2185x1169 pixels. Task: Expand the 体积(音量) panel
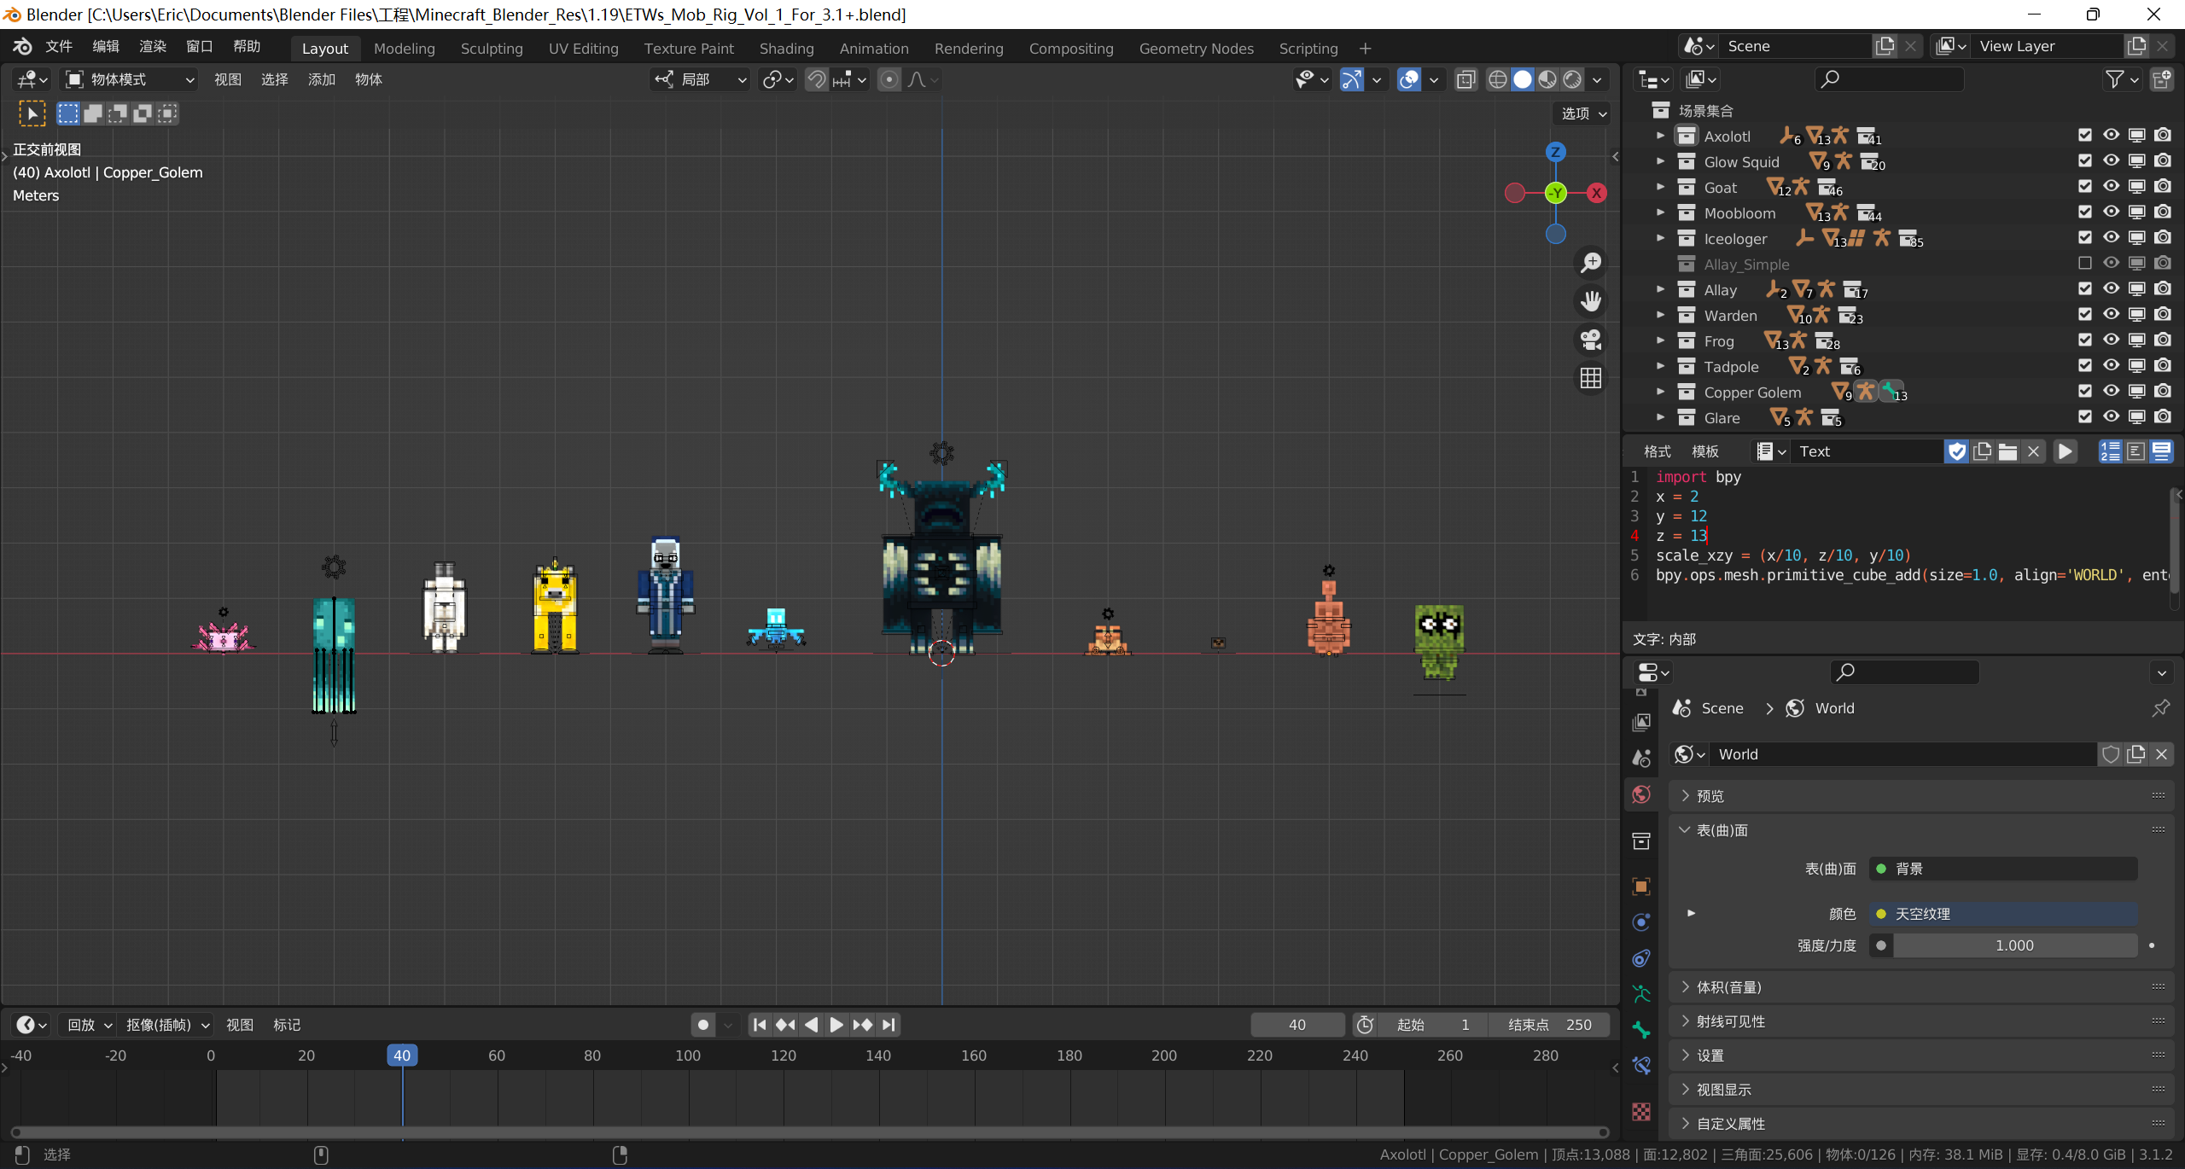(1728, 987)
